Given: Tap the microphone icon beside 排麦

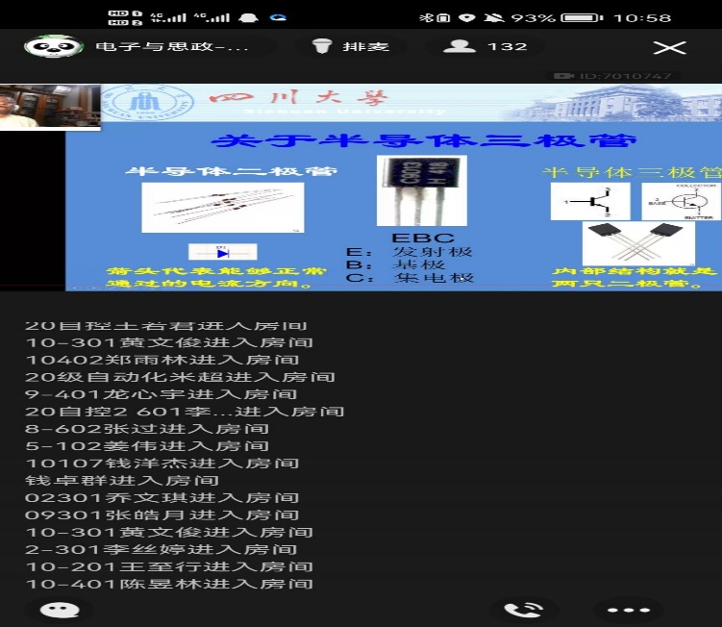Looking at the screenshot, I should 321,46.
